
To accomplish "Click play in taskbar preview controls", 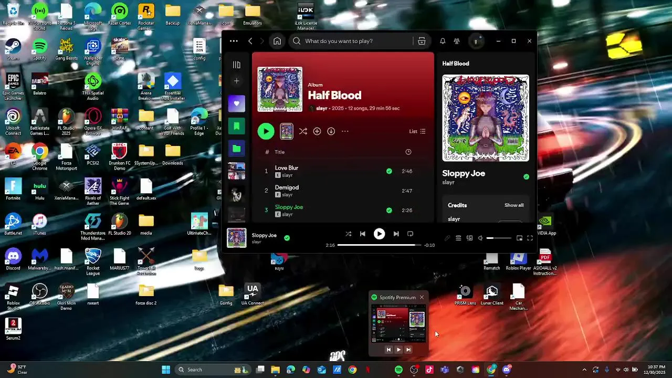I will pos(398,350).
